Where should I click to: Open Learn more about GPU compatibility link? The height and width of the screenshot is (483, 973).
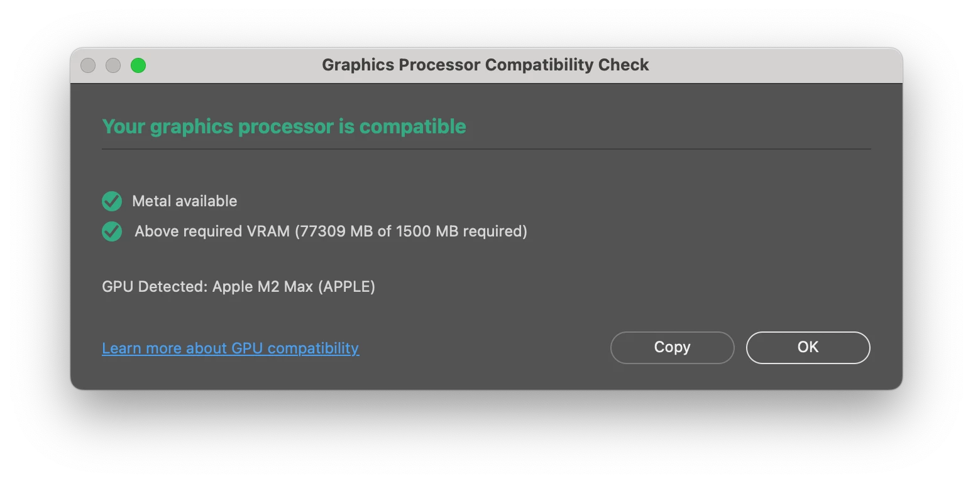(231, 348)
